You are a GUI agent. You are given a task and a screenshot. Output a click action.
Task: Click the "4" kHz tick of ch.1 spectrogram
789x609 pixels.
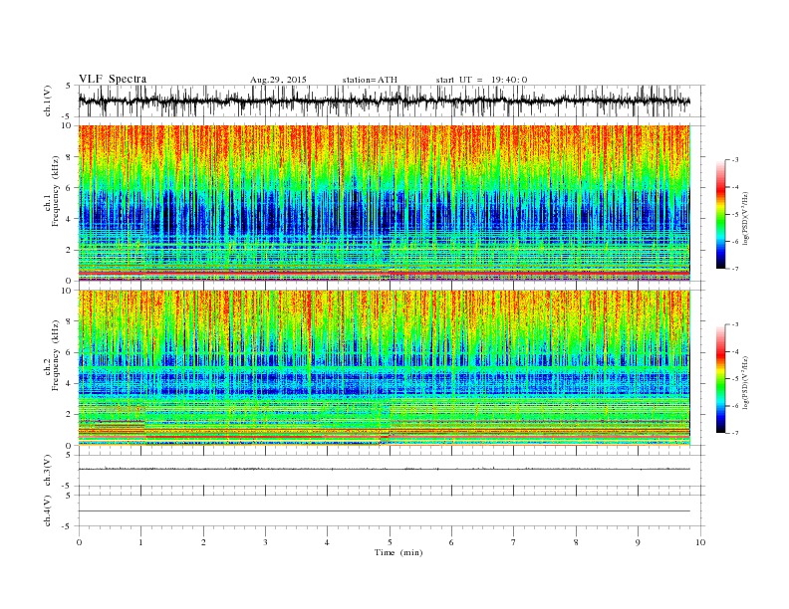70,219
